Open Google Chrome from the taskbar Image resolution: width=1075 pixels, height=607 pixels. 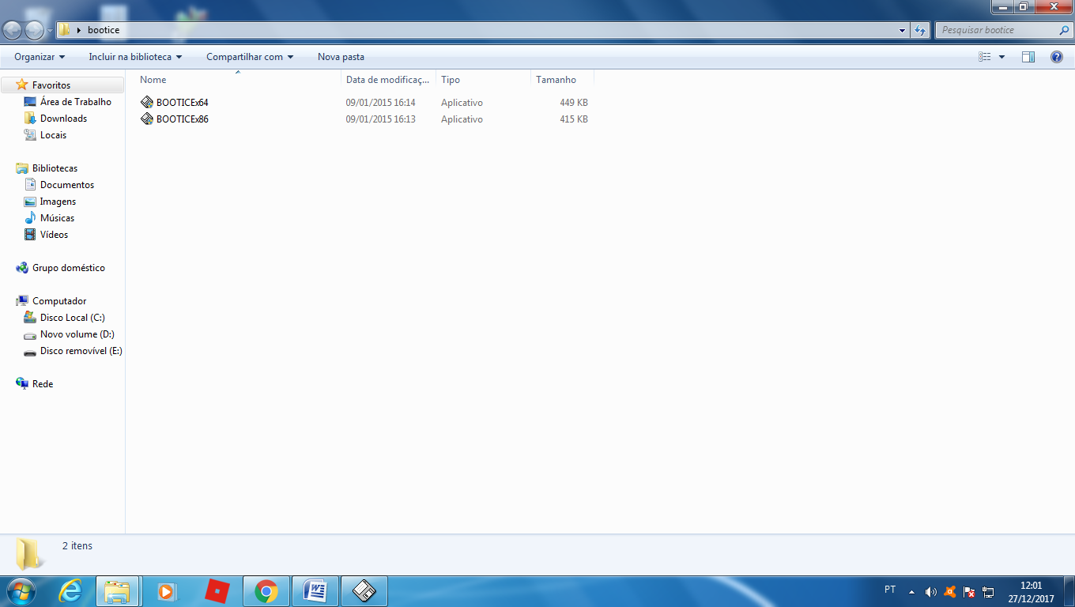[266, 591]
